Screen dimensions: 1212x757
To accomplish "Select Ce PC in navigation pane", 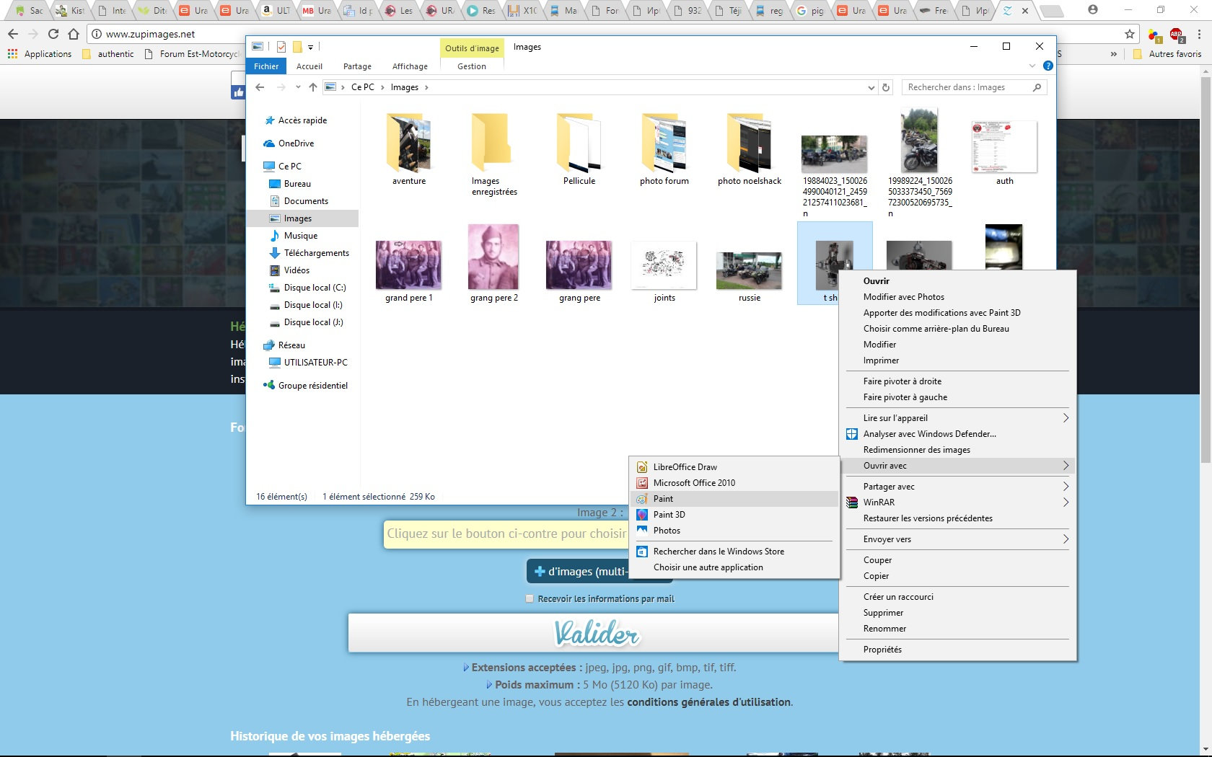I will point(290,167).
